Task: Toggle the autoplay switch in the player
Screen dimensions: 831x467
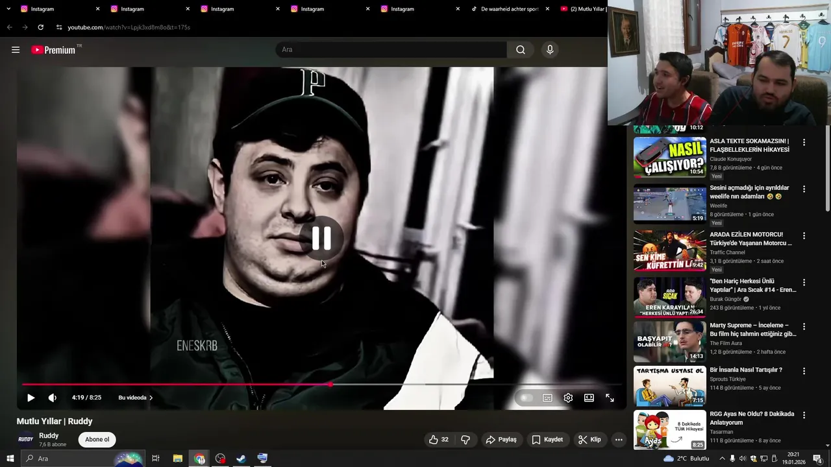Action: tap(527, 398)
